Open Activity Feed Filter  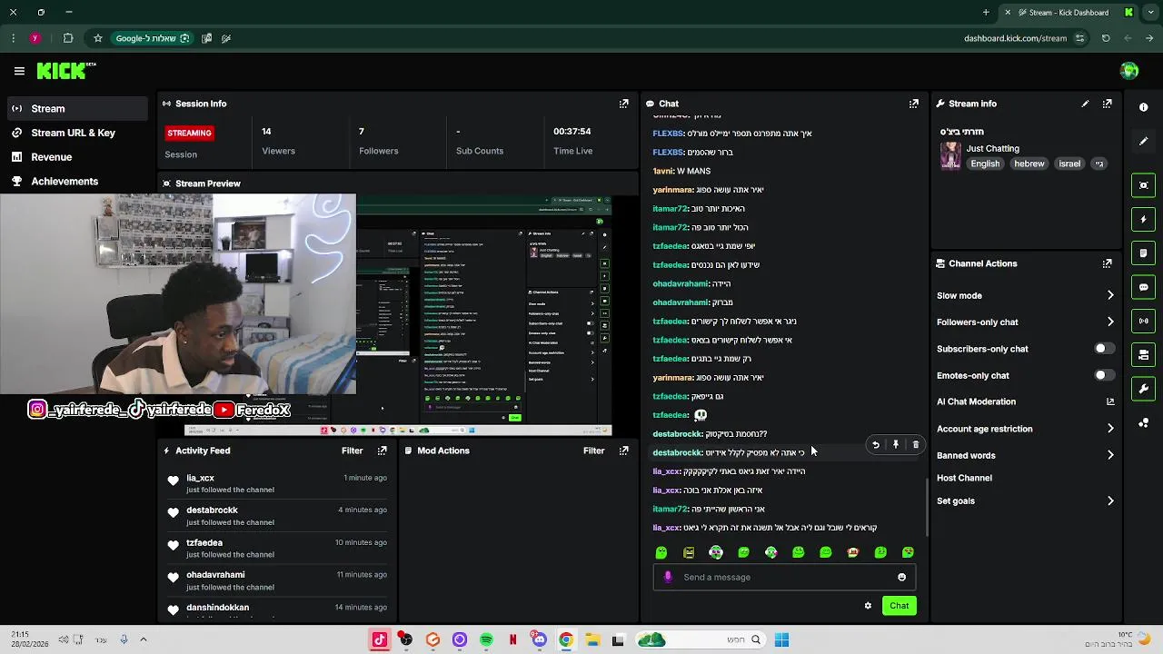352,451
